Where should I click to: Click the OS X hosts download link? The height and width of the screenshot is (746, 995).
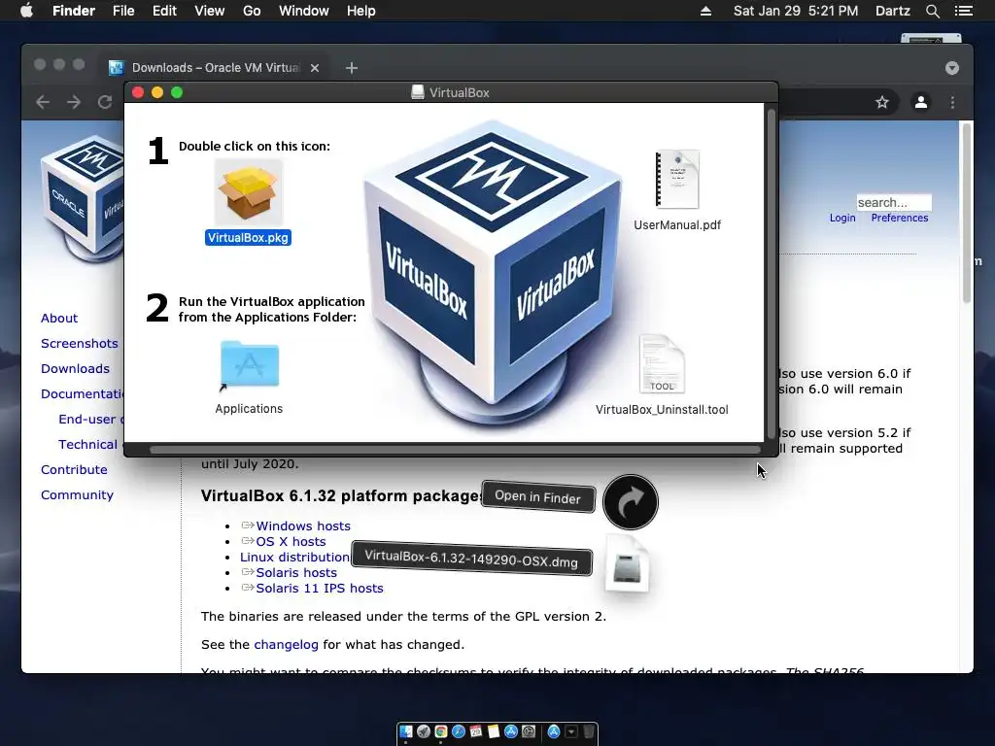pyautogui.click(x=291, y=541)
